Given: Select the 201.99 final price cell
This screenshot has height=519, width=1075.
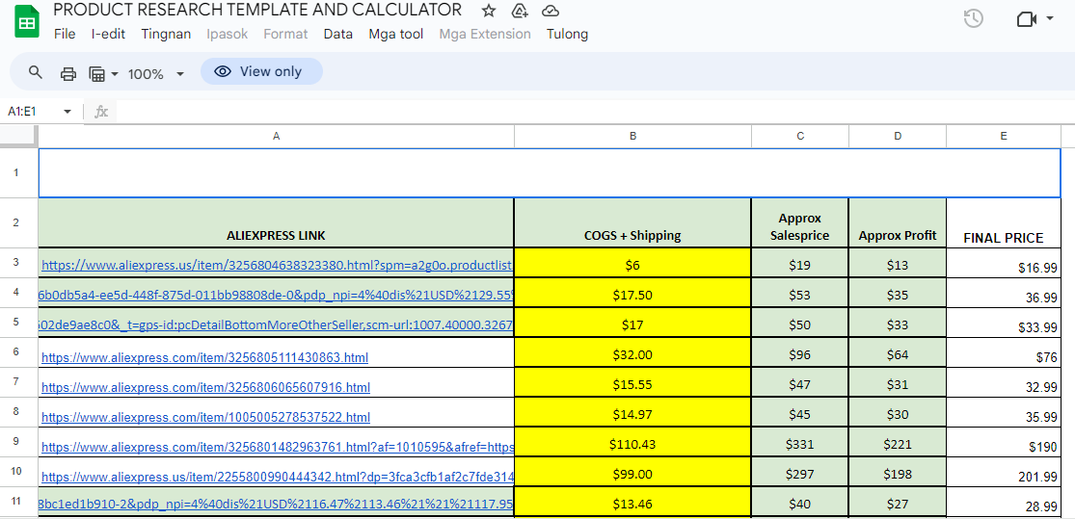Looking at the screenshot, I should tap(1003, 472).
